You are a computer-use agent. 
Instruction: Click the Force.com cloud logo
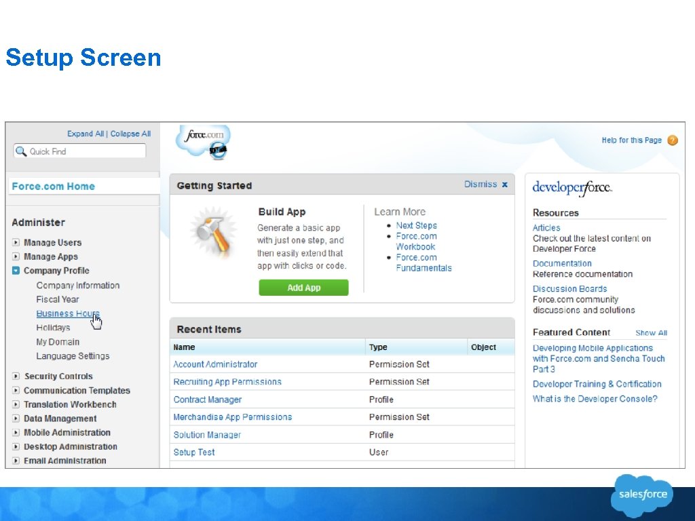tap(204, 142)
